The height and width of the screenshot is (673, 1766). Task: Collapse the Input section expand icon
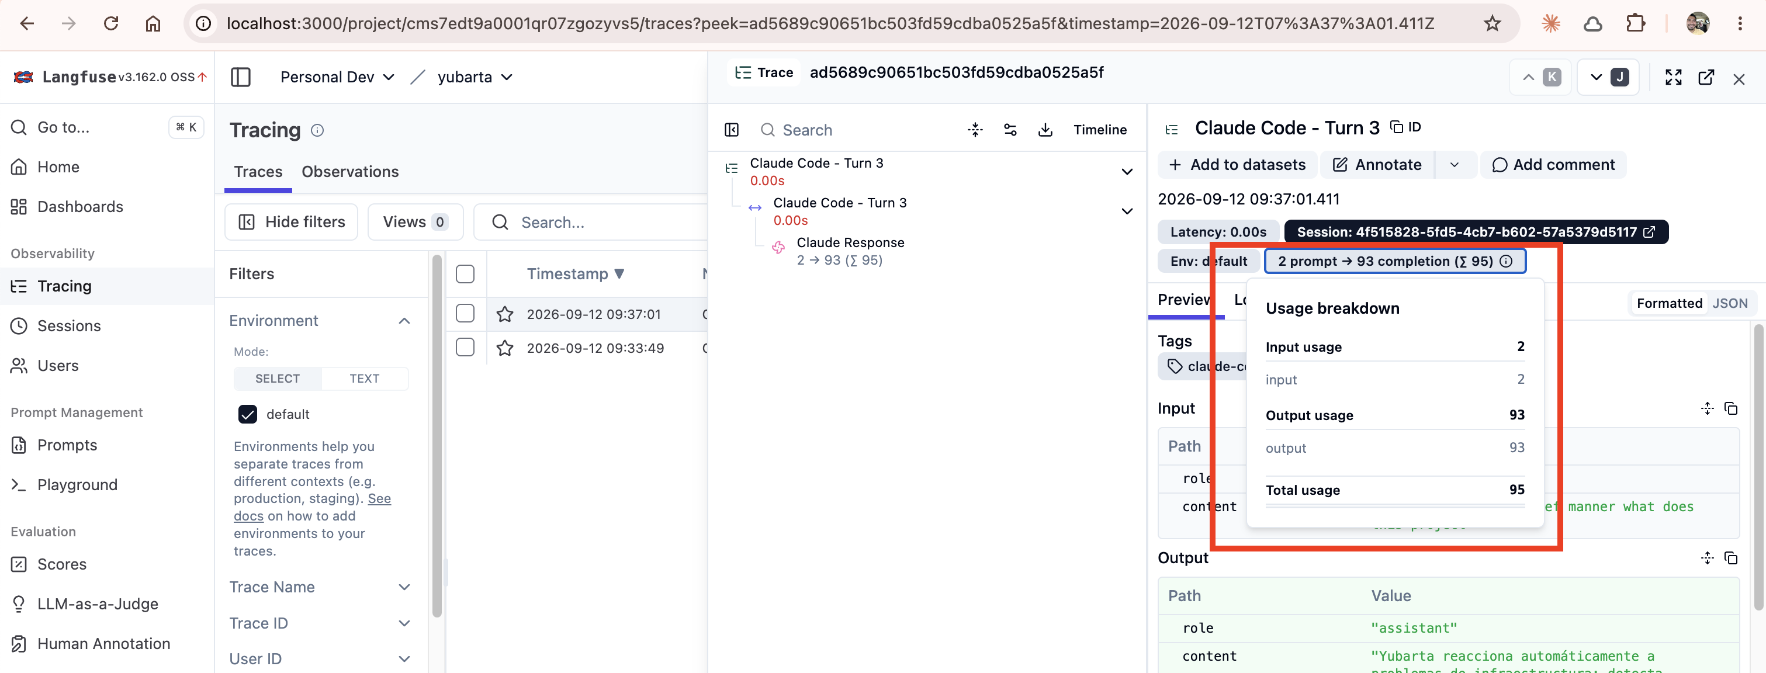click(1707, 408)
